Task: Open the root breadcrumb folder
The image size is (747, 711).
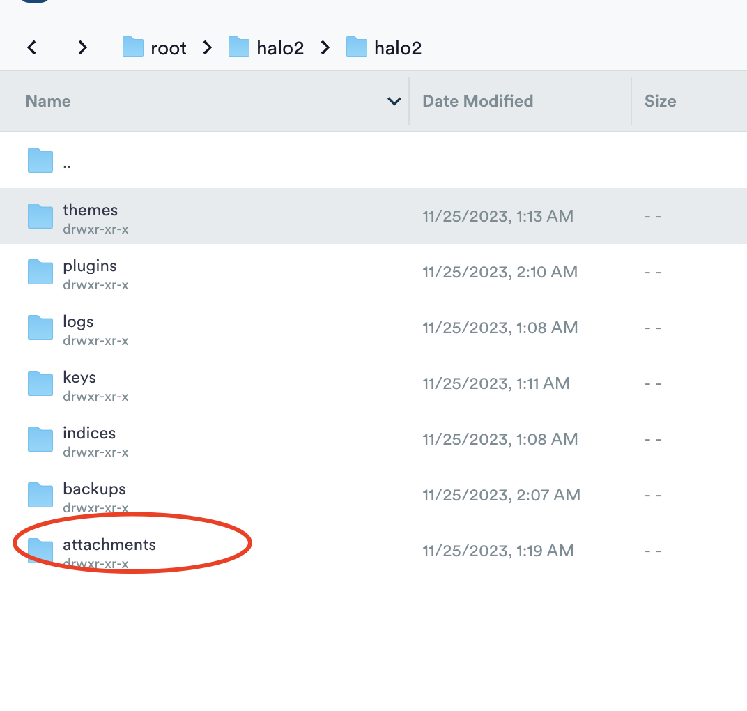Action: pos(155,47)
